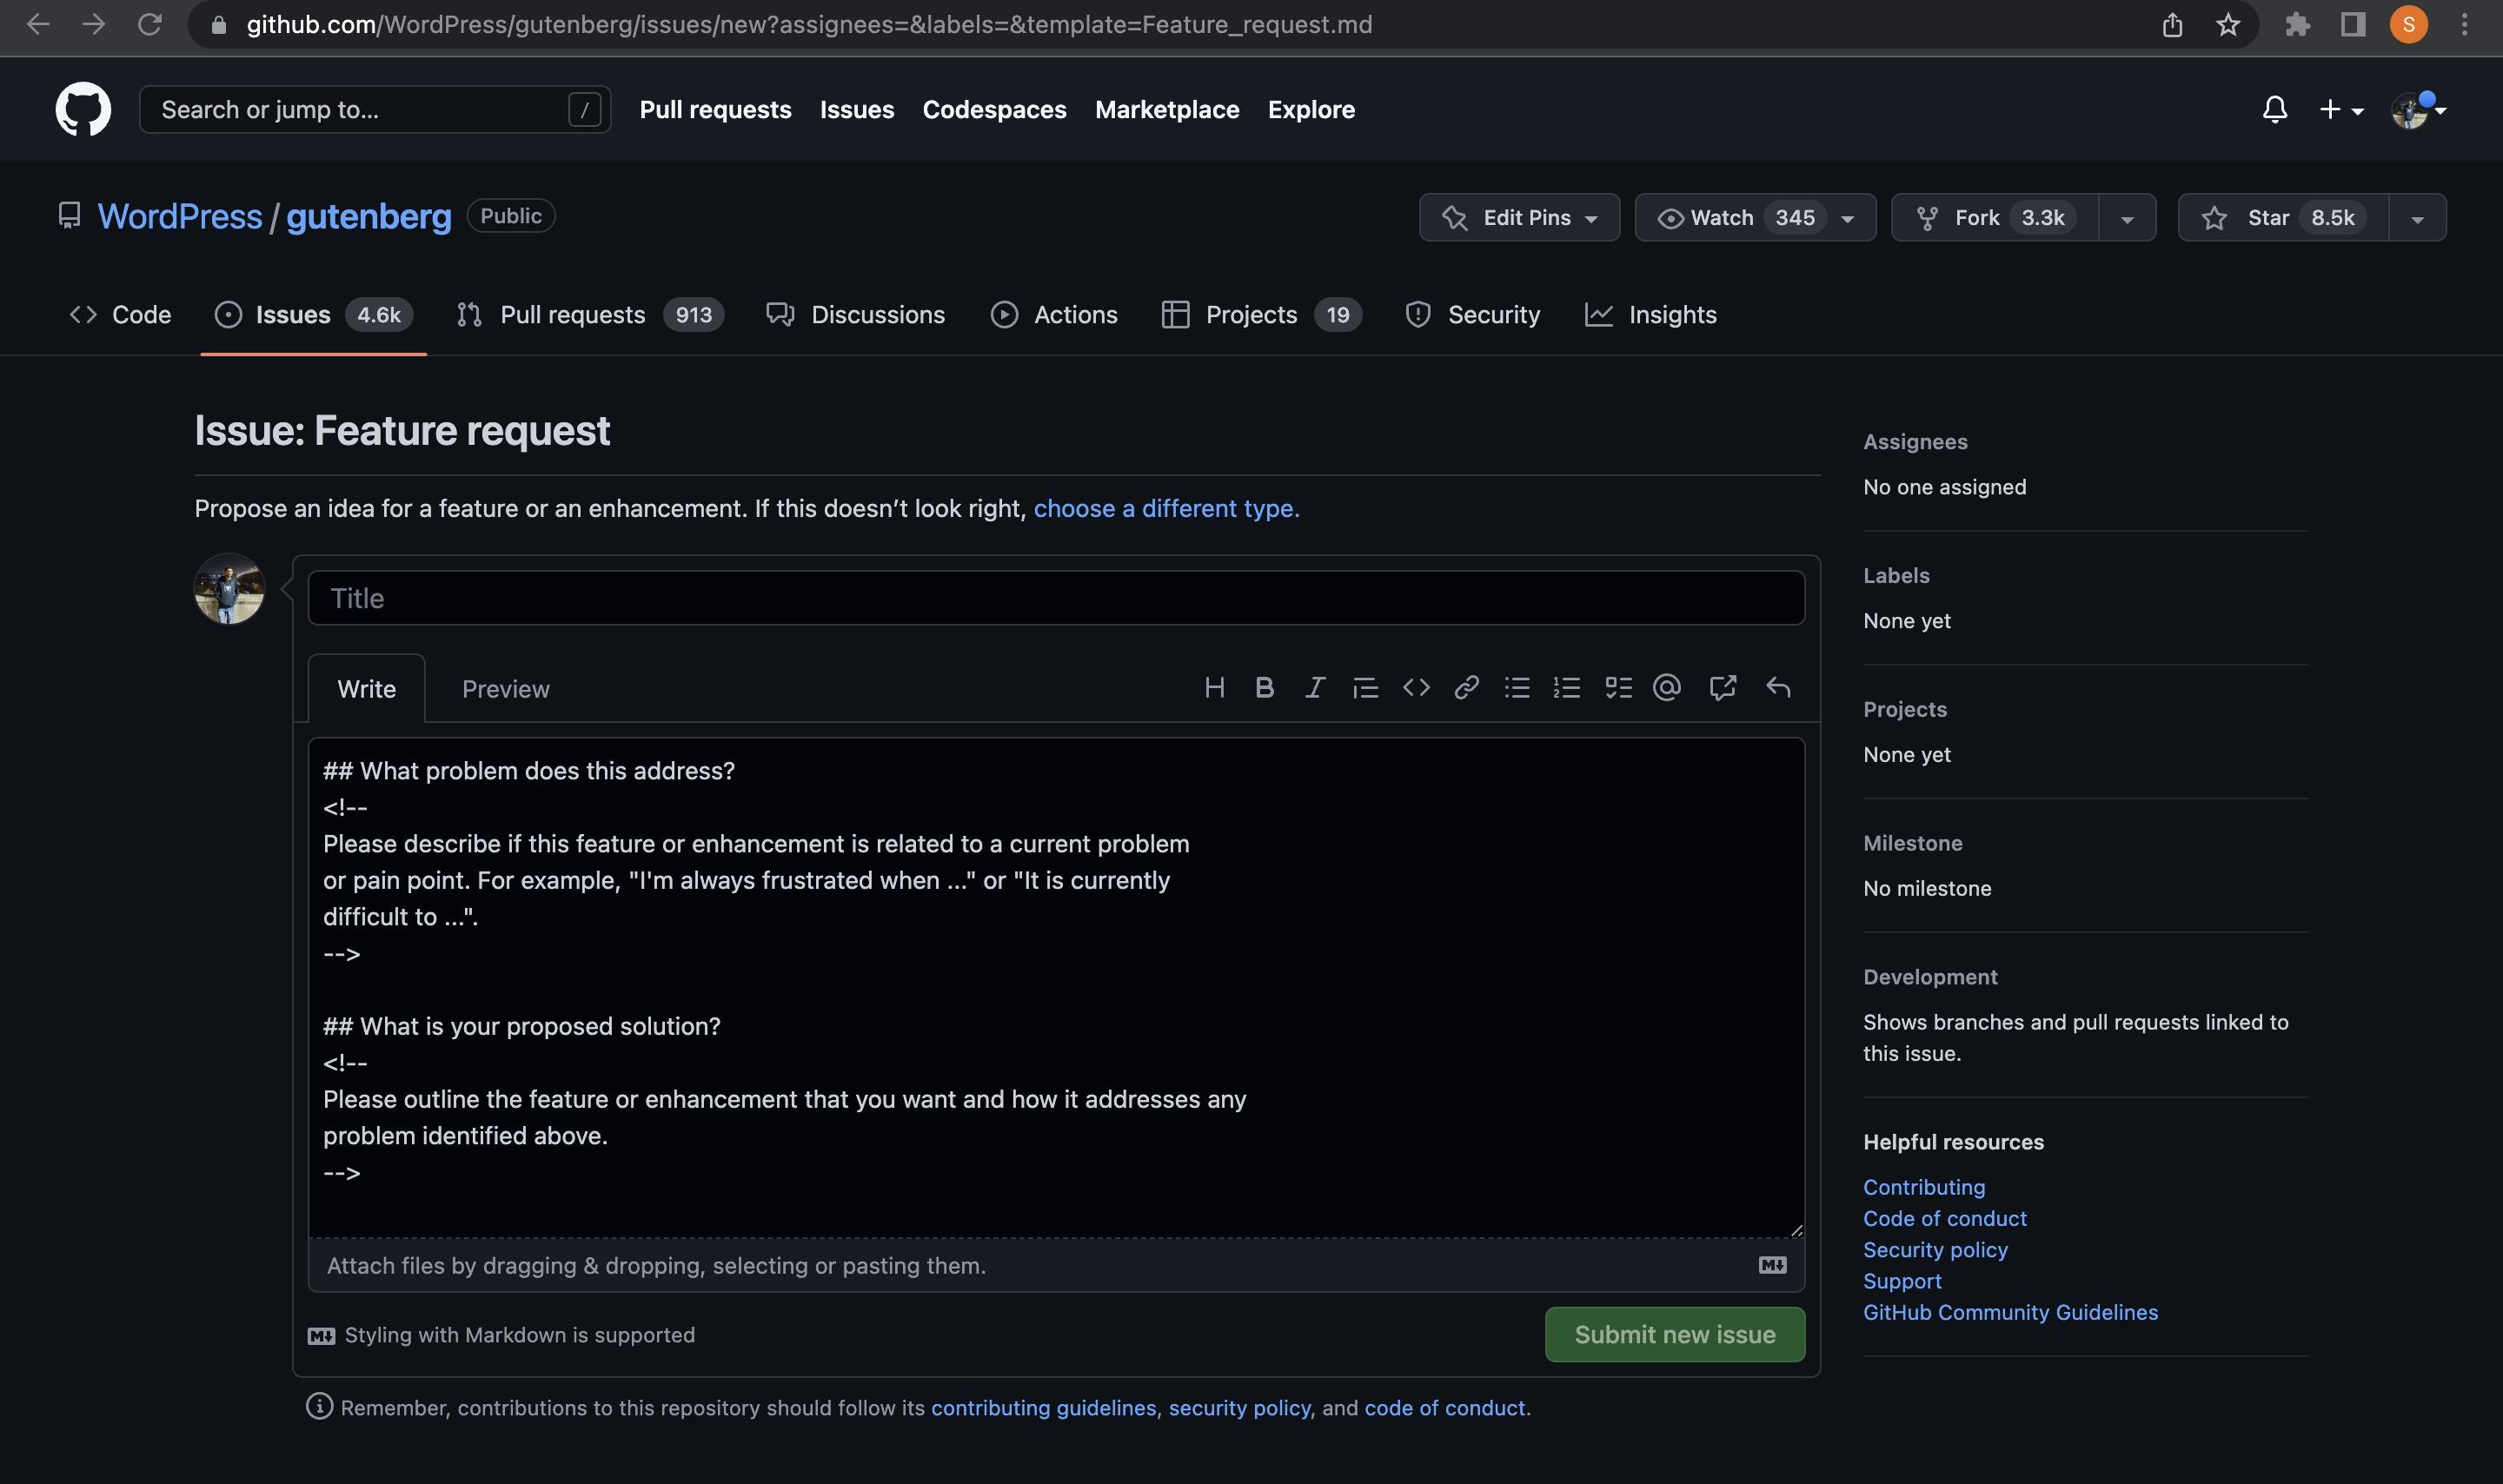Reference an issue or pull request icon
The height and width of the screenshot is (1484, 2503).
click(x=1722, y=687)
